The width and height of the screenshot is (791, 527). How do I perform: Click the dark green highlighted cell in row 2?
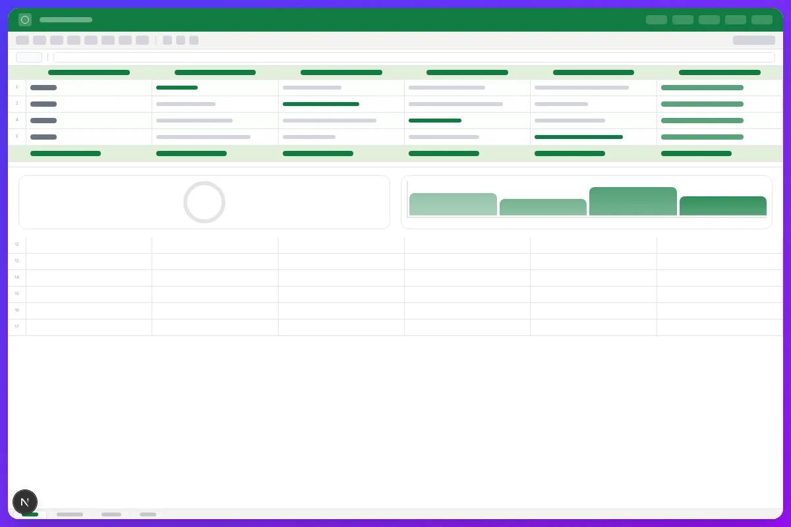[x=215, y=88]
